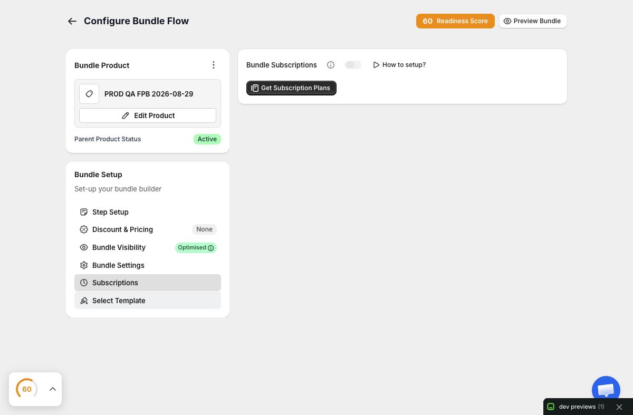Screen dimensions: 633x415
Task: Click the product tag icon
Action: tap(89, 94)
